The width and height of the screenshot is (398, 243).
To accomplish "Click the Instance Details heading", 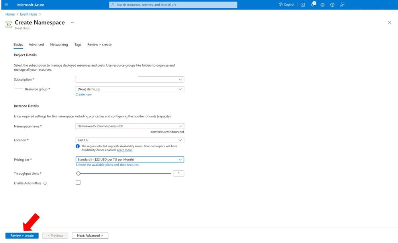I will pos(26,106).
